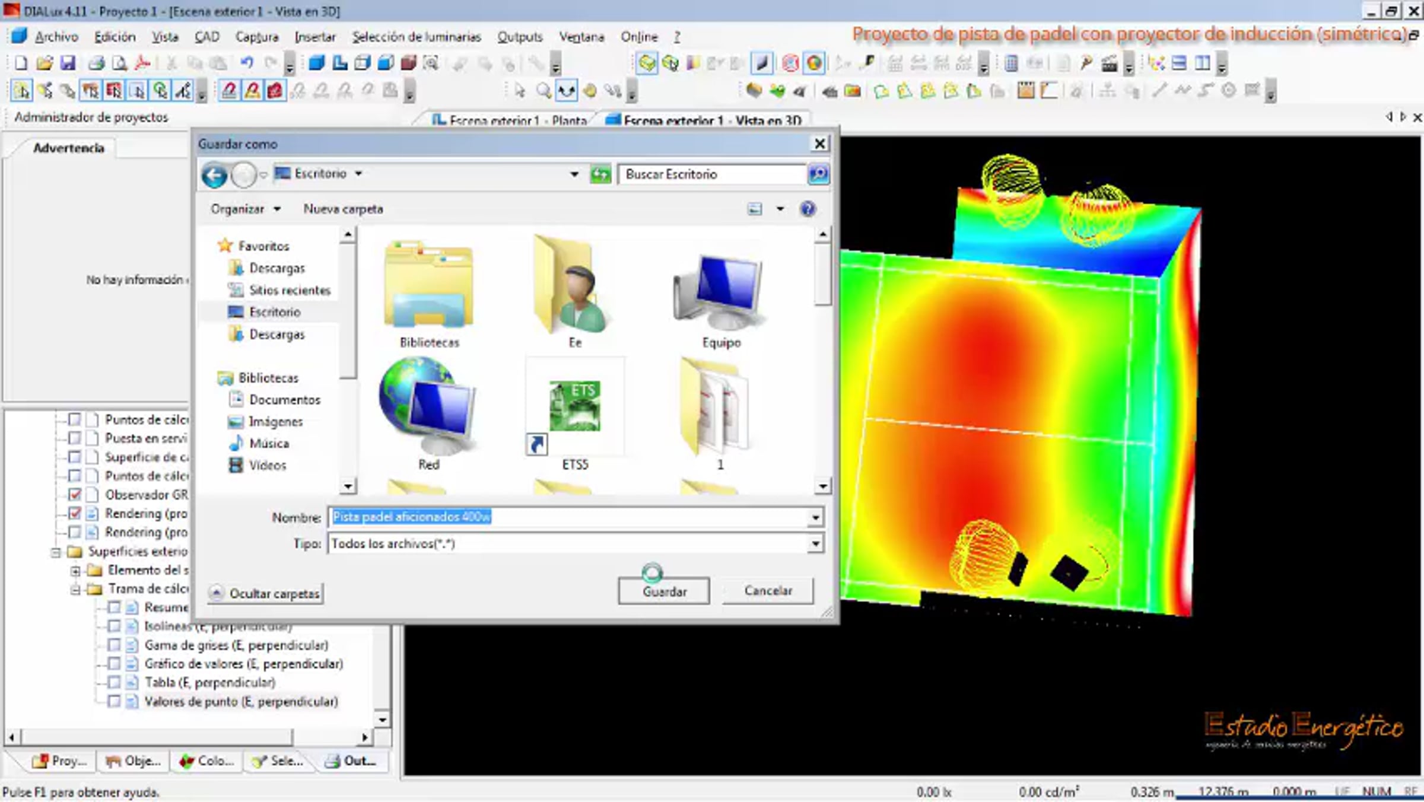Image resolution: width=1424 pixels, height=802 pixels.
Task: Switch to Escena exterior 1 - Planta tab
Action: coord(510,120)
